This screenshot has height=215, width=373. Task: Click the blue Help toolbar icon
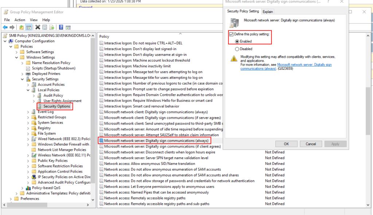(61, 27)
